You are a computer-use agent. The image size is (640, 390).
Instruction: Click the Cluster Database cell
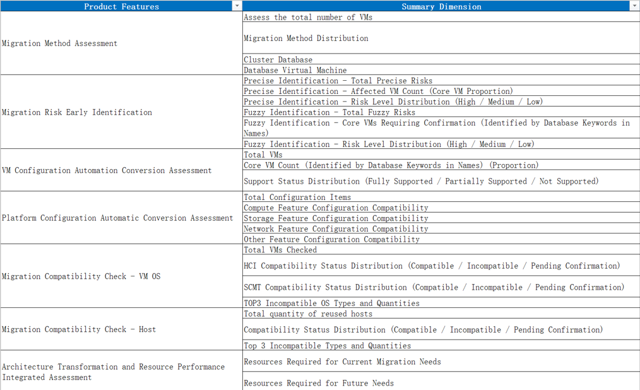pos(441,59)
